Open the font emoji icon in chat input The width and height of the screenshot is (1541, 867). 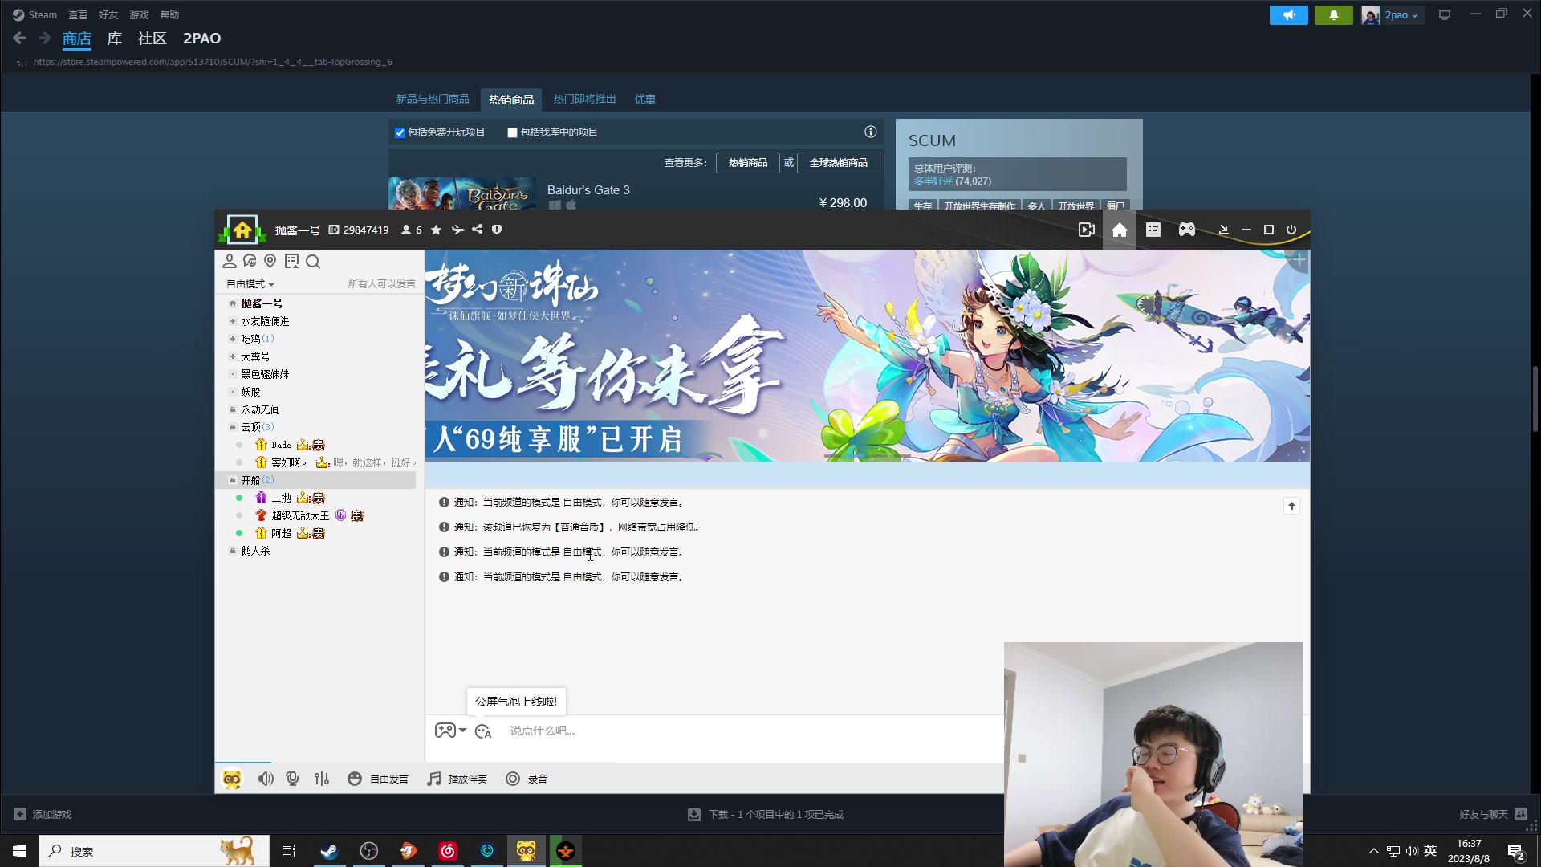(483, 731)
